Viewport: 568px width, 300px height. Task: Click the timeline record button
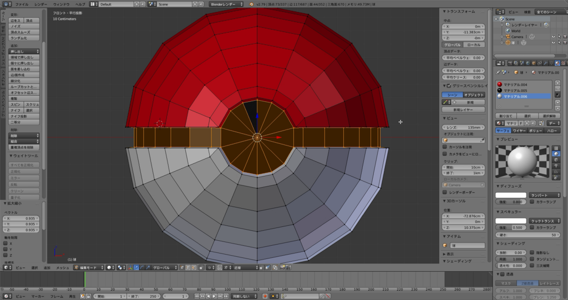click(x=265, y=297)
